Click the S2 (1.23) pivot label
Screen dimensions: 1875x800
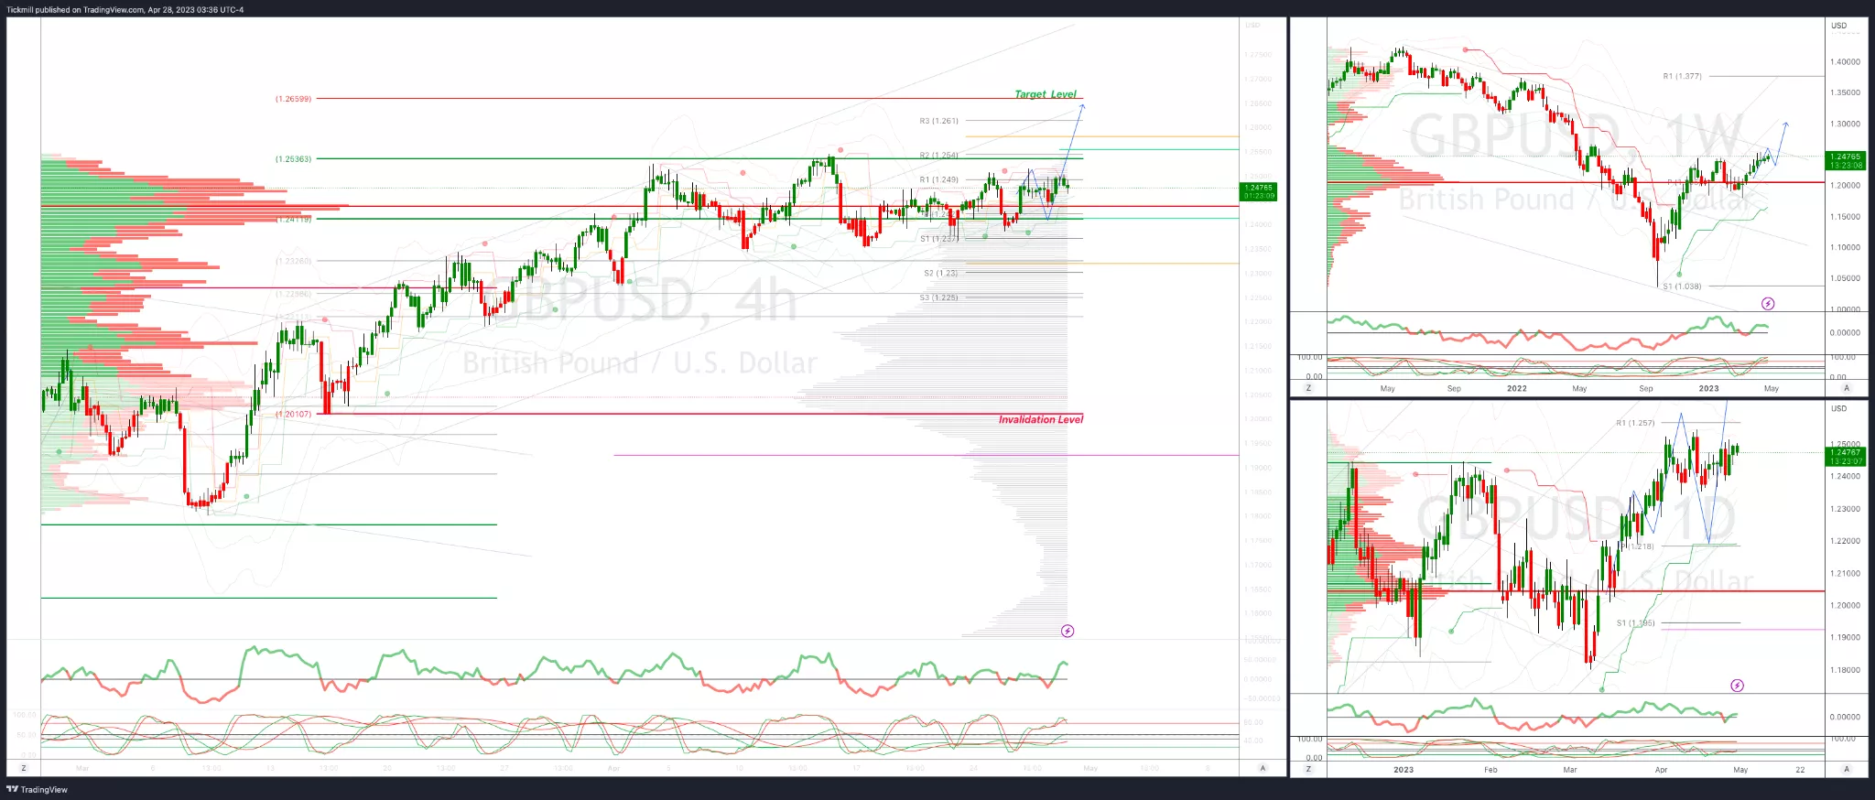[x=941, y=273]
